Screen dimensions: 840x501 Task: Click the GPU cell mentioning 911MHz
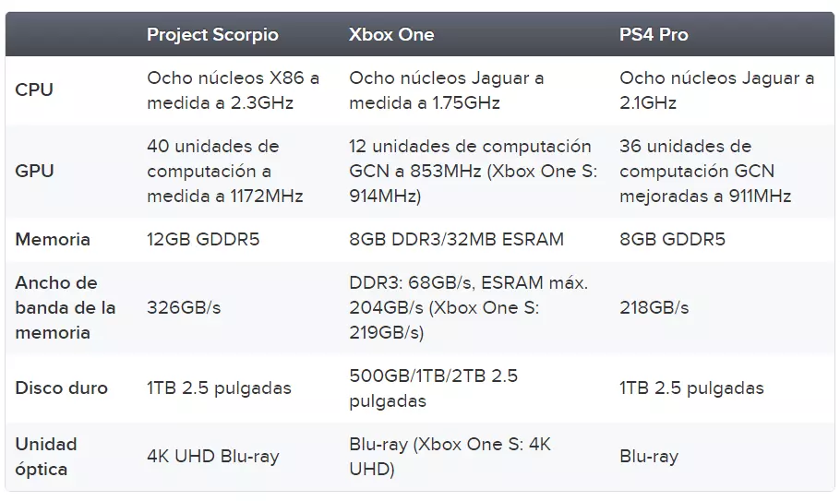[x=705, y=172]
